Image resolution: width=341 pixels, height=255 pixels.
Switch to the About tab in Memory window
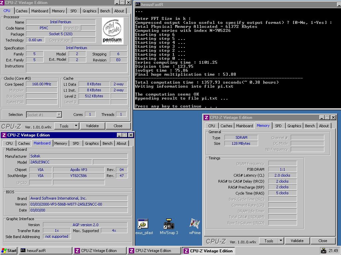[324, 126]
